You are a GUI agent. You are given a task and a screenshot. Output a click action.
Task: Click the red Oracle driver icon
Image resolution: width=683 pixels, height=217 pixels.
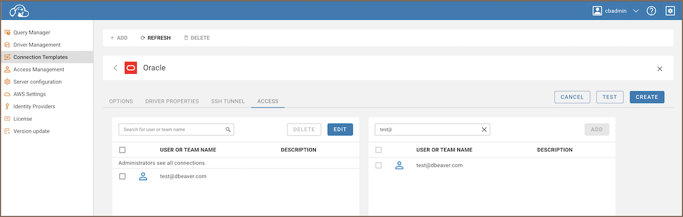pos(131,68)
